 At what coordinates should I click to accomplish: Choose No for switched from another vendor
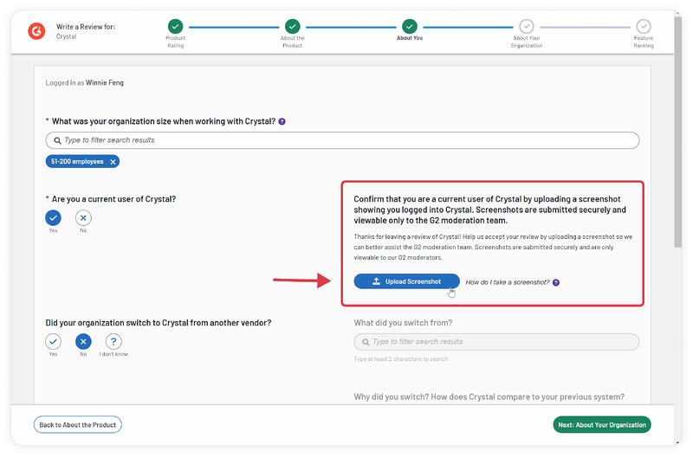click(83, 341)
